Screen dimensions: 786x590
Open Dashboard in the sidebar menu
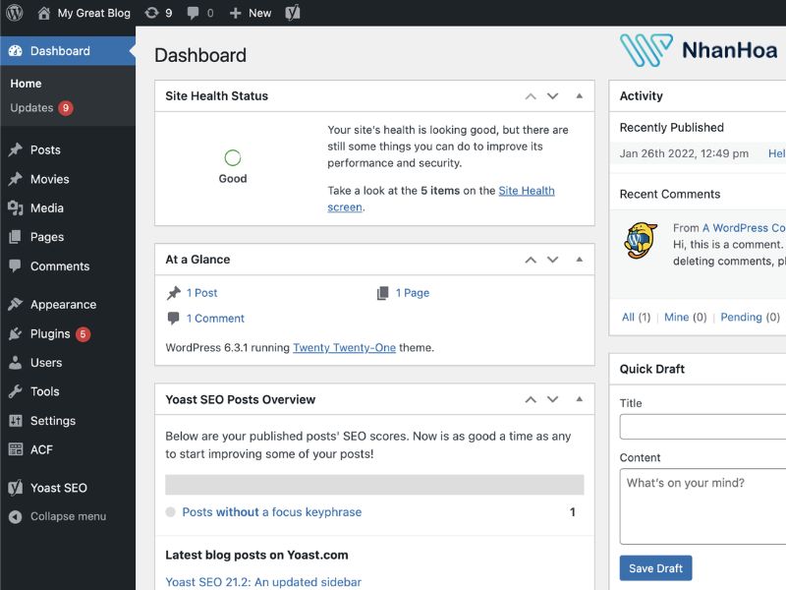68,51
